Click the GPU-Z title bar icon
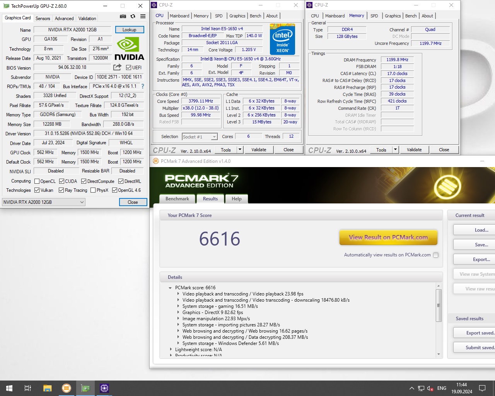This screenshot has width=495, height=396. (6, 6)
